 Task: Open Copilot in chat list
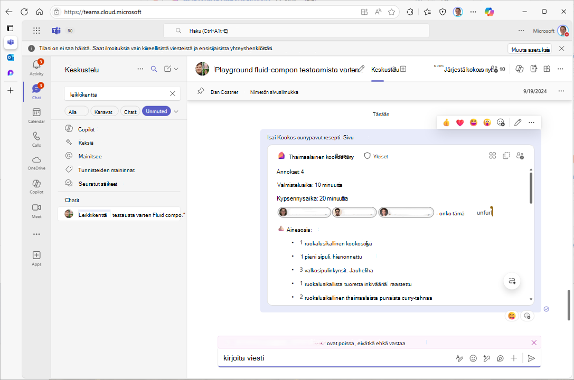tap(119, 129)
